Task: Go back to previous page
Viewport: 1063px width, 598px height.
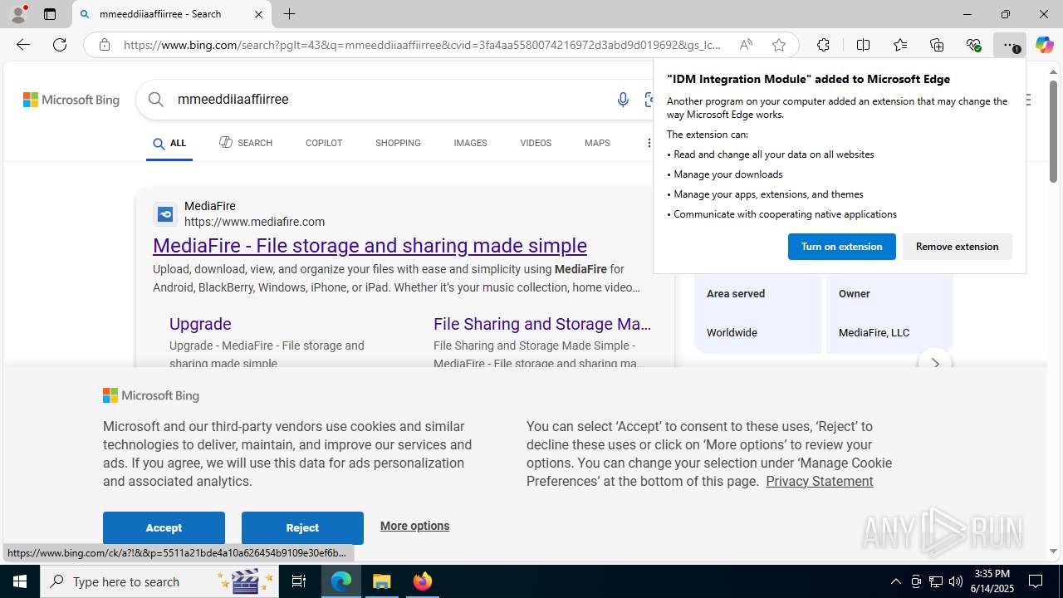Action: coord(23,45)
